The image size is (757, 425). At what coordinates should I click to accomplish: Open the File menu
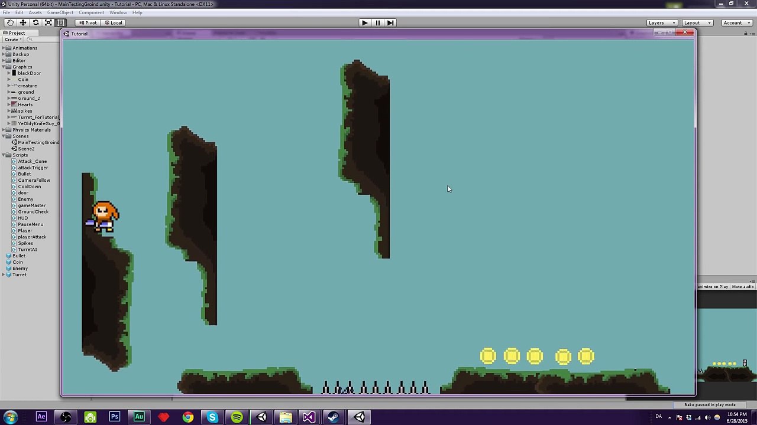(6, 12)
